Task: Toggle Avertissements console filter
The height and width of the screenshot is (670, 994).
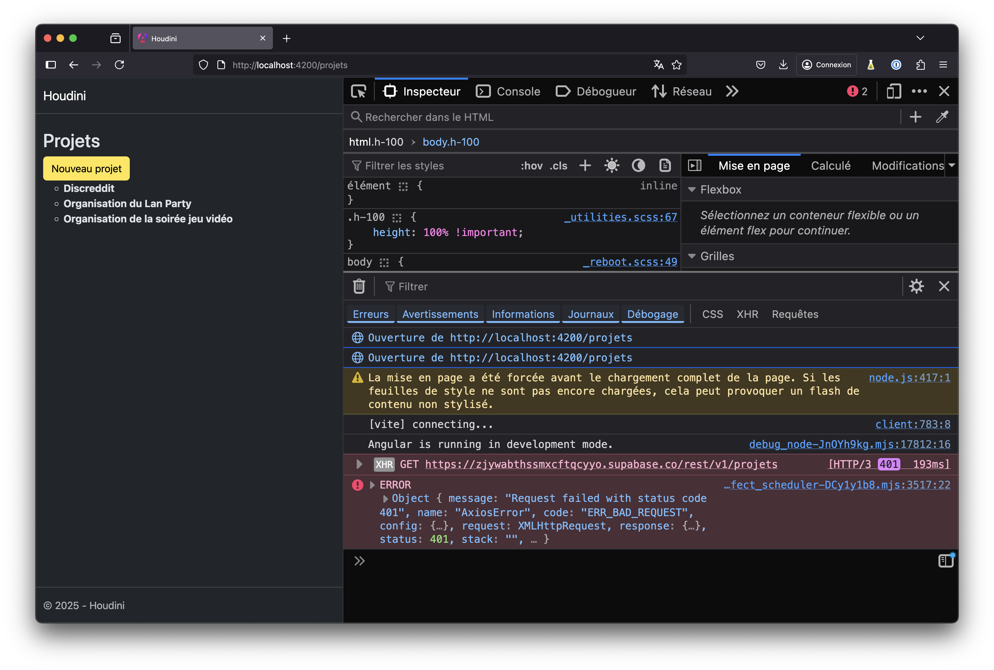Action: (440, 314)
